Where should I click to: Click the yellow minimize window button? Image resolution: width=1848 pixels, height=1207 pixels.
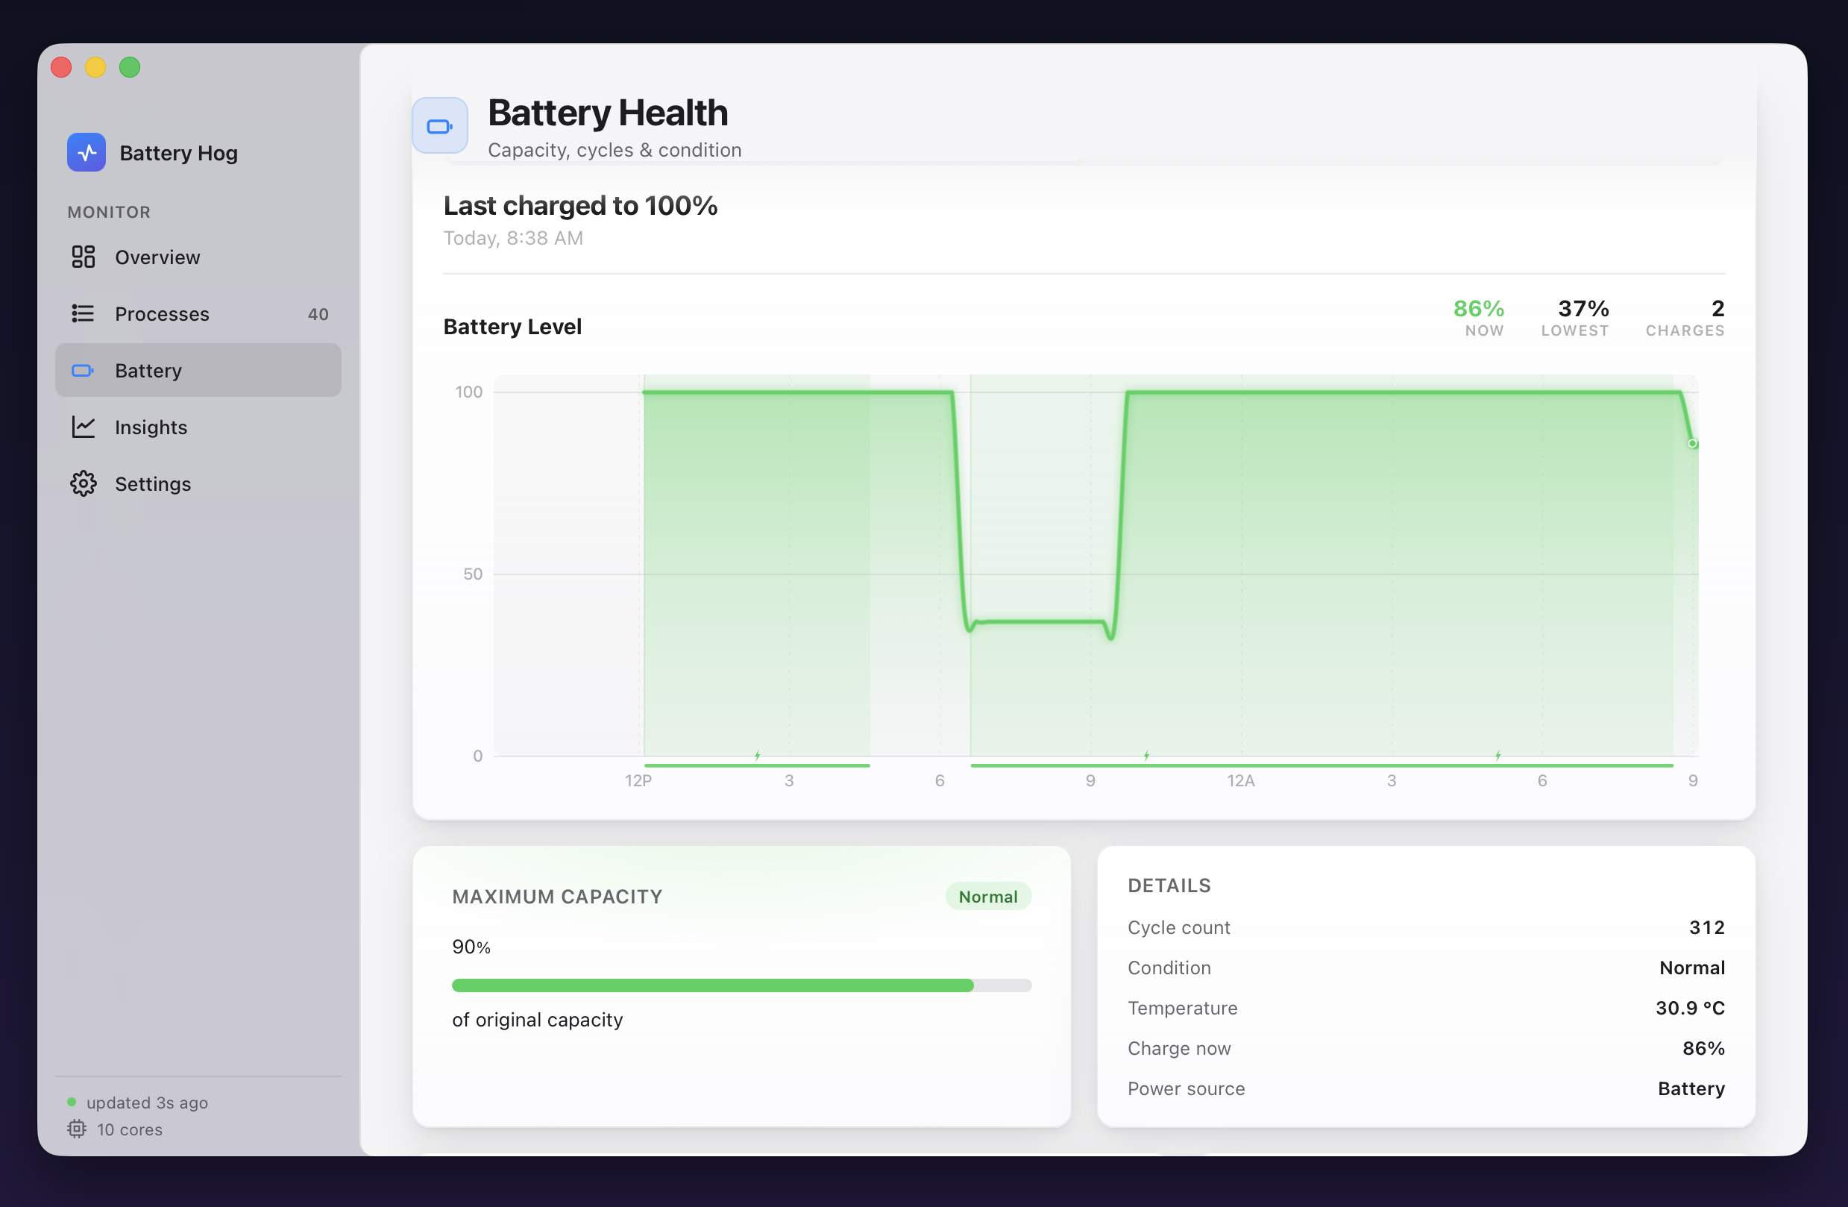tap(95, 68)
